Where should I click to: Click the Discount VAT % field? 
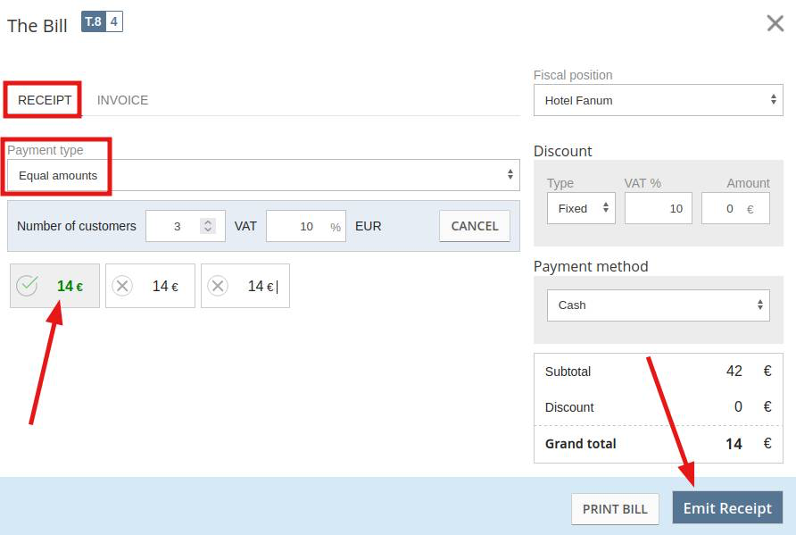click(658, 208)
